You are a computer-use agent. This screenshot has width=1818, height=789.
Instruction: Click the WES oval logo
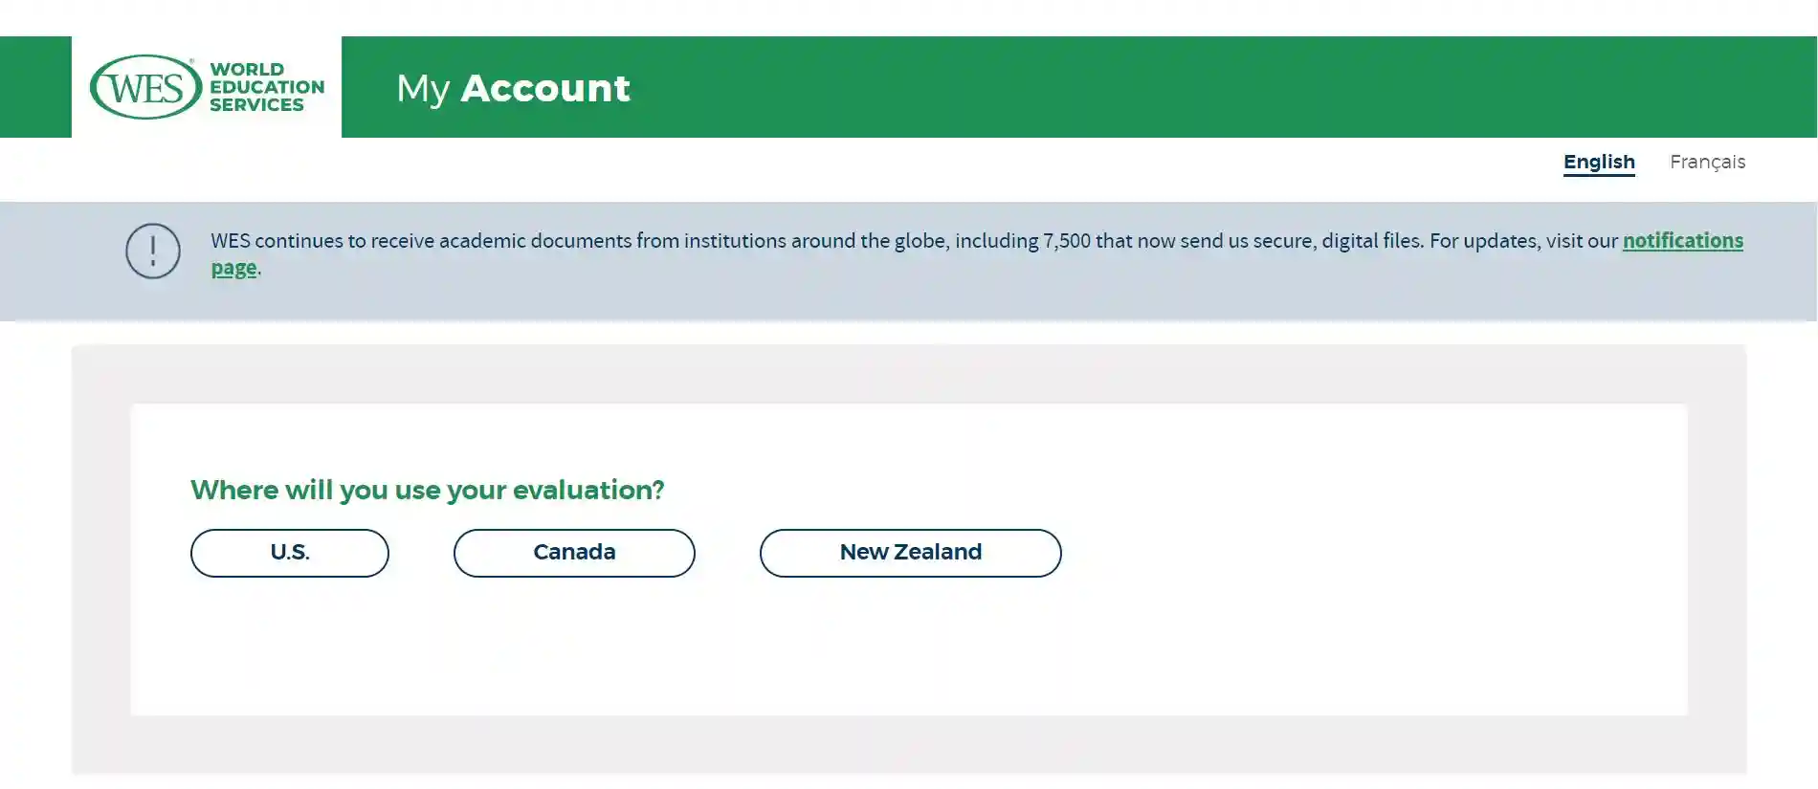[x=145, y=87]
